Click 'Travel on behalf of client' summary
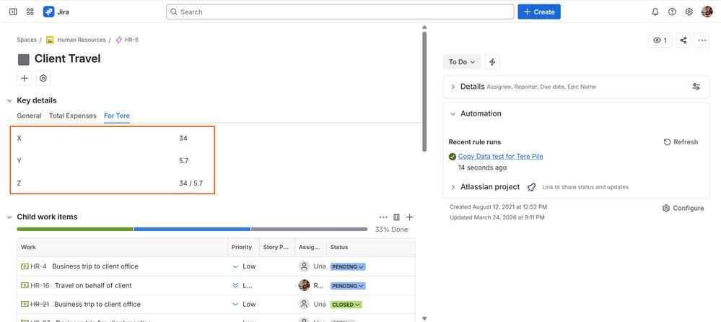Screen dimensions: 721x322 (x=93, y=286)
